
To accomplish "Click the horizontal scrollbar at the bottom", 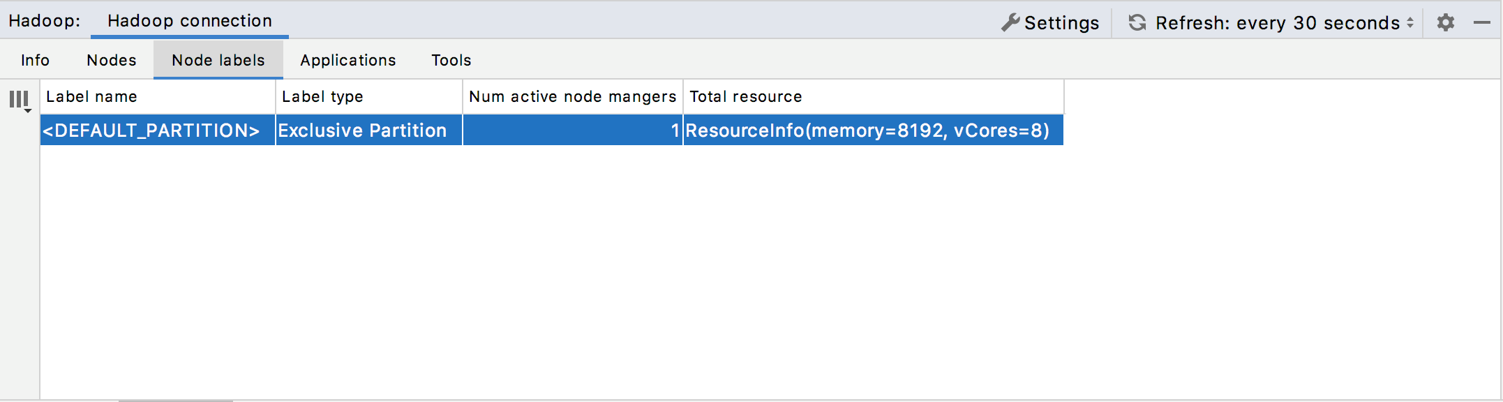I will 175,400.
